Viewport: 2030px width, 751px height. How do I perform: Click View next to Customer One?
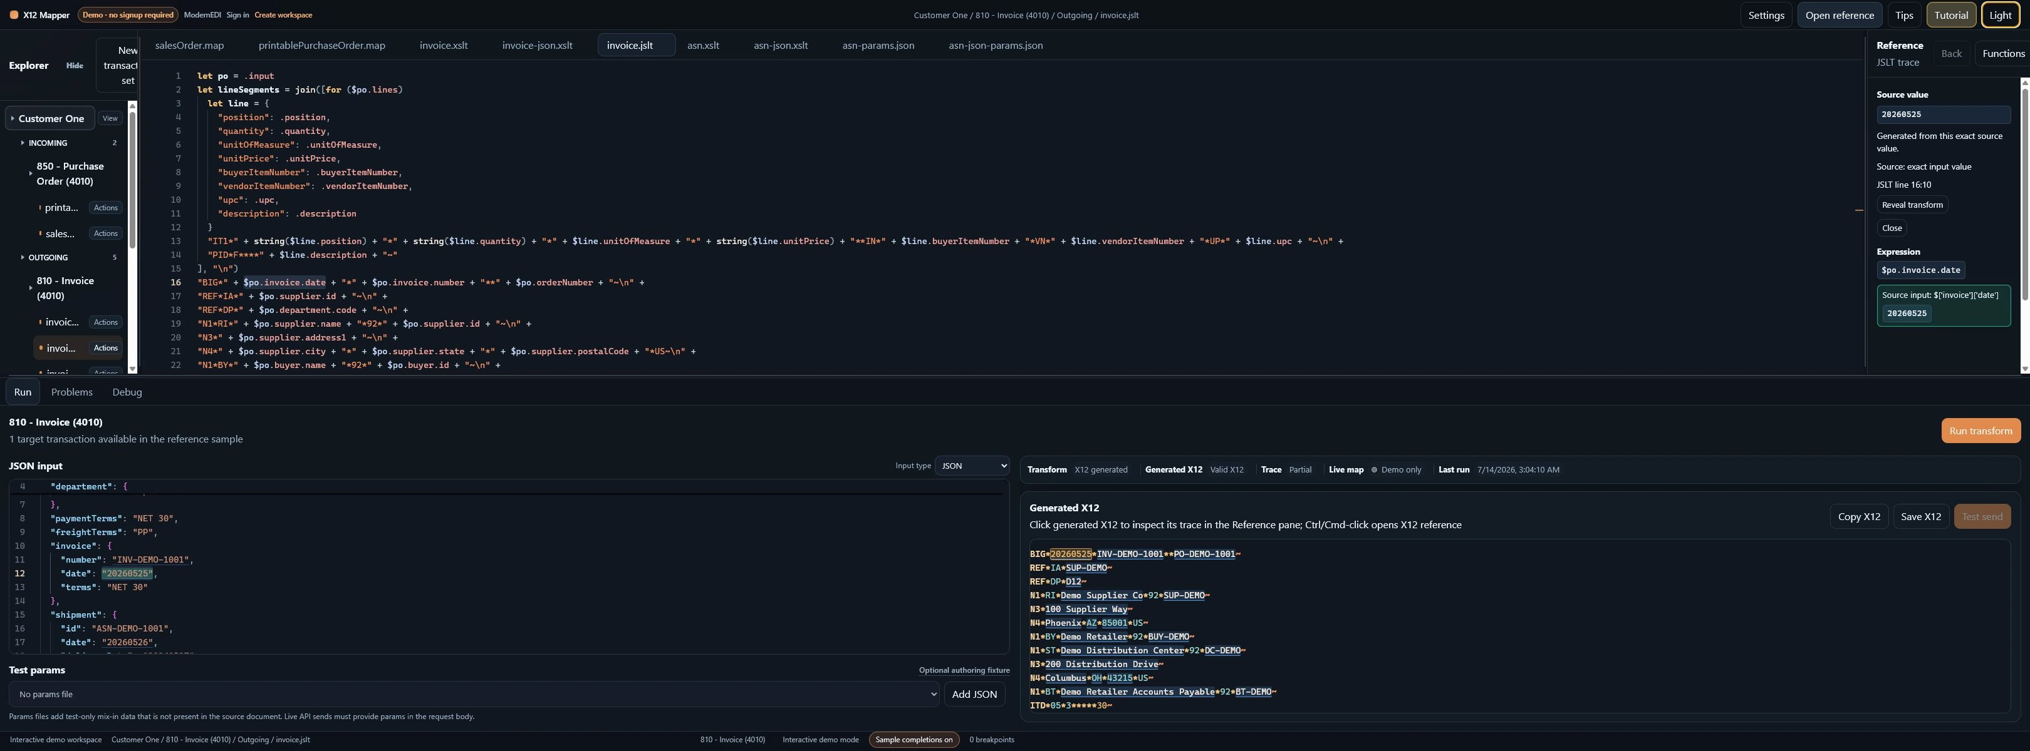[110, 118]
